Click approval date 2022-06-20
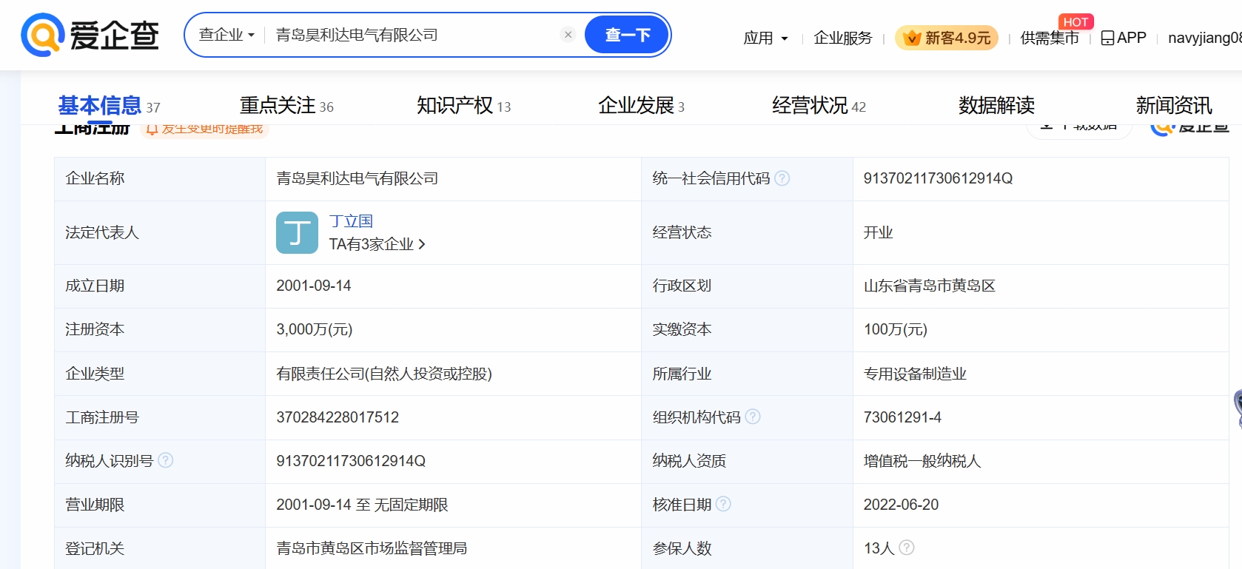The image size is (1242, 569). 901,505
